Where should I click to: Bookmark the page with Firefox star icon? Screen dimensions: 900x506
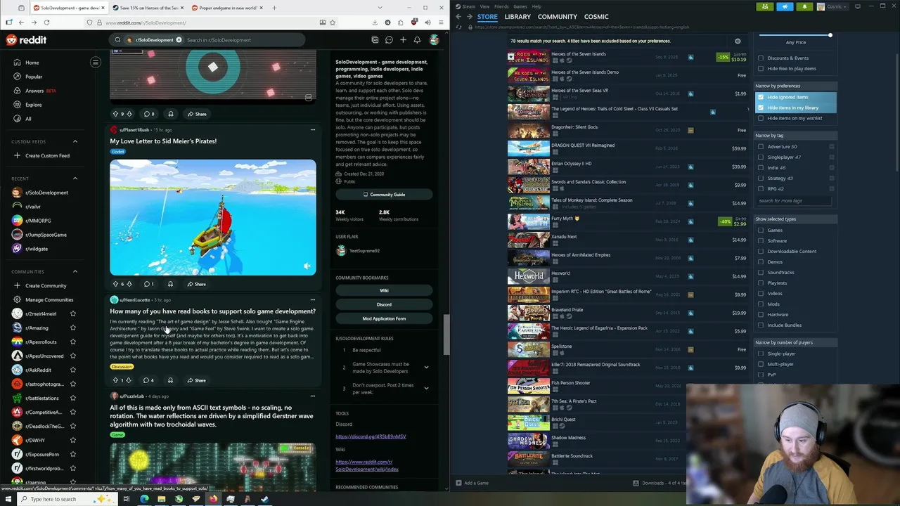coord(333,22)
